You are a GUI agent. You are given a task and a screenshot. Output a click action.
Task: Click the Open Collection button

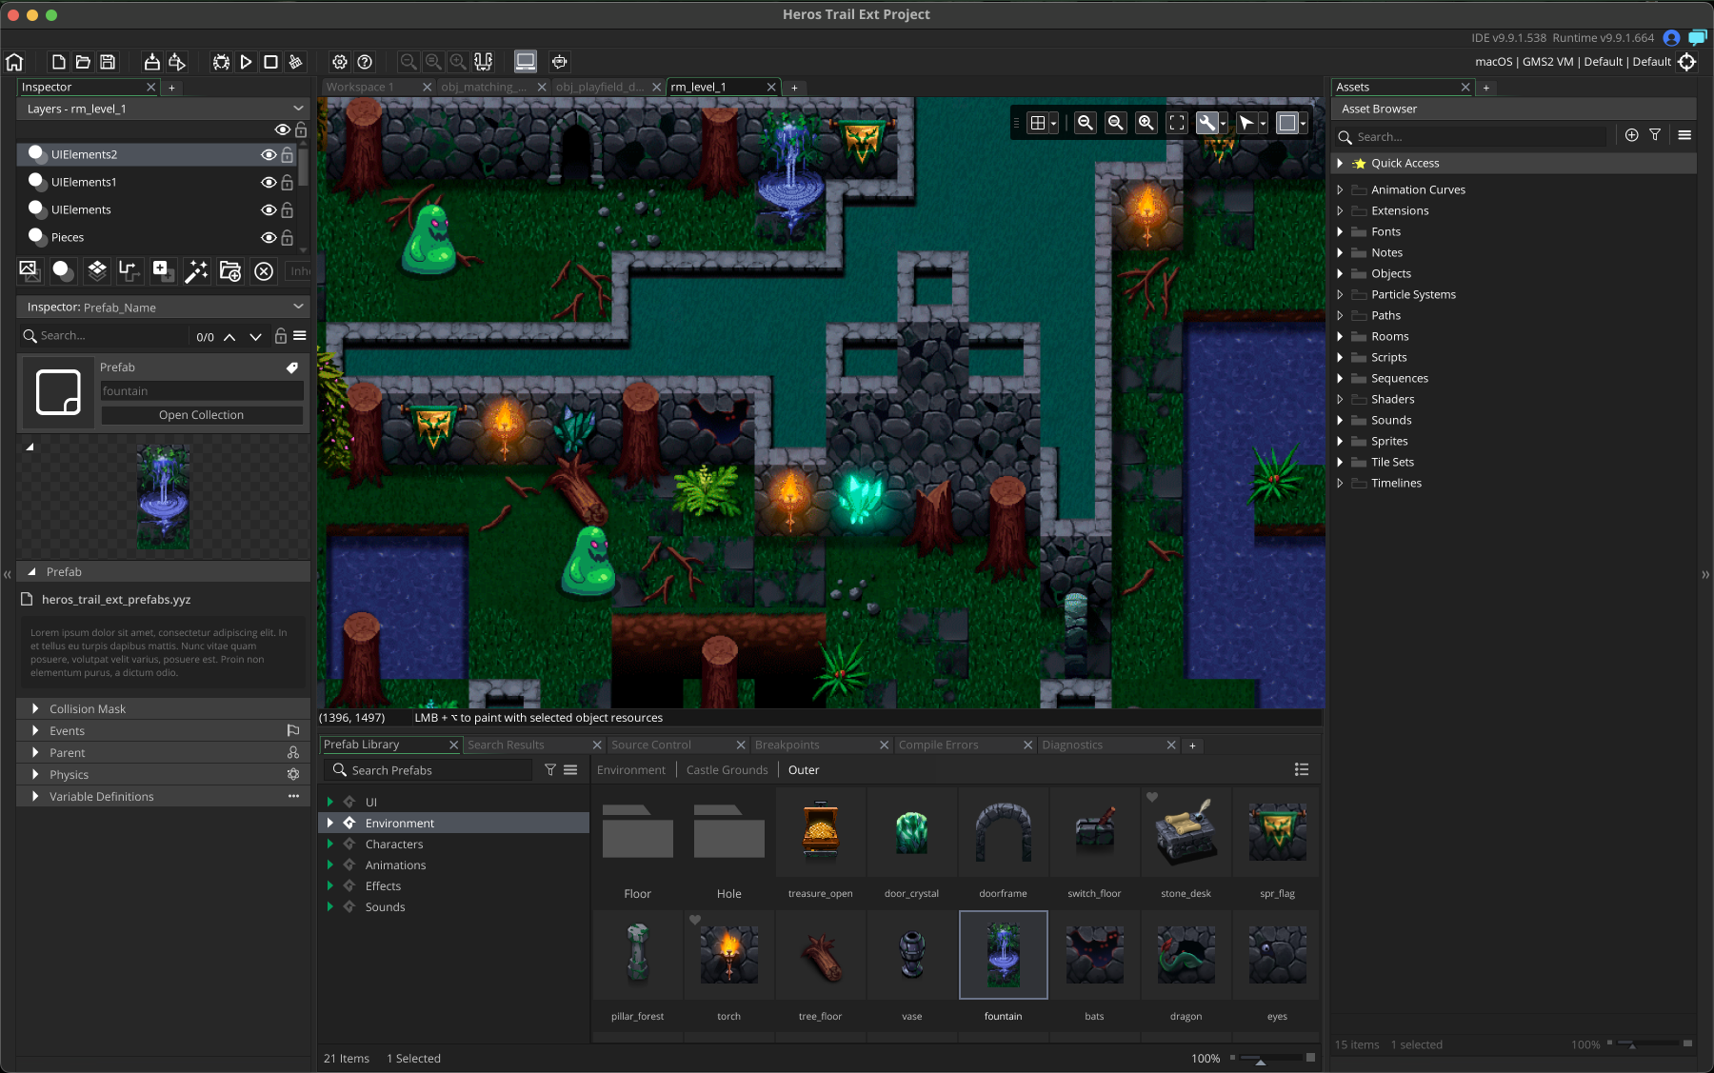click(x=202, y=415)
